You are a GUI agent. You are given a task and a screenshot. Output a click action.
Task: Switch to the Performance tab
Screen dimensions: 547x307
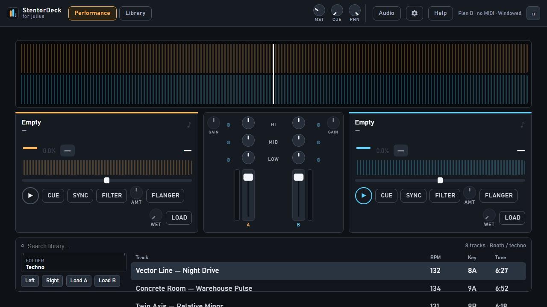92,13
